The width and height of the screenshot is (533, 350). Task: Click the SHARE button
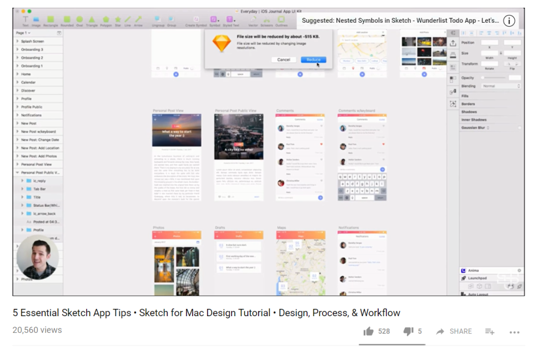pyautogui.click(x=454, y=331)
